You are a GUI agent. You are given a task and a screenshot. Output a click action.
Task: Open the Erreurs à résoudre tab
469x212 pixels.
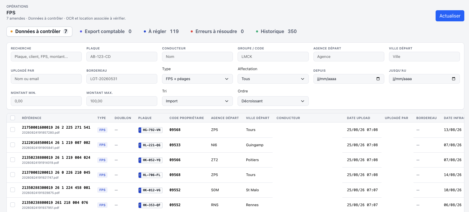217,32
